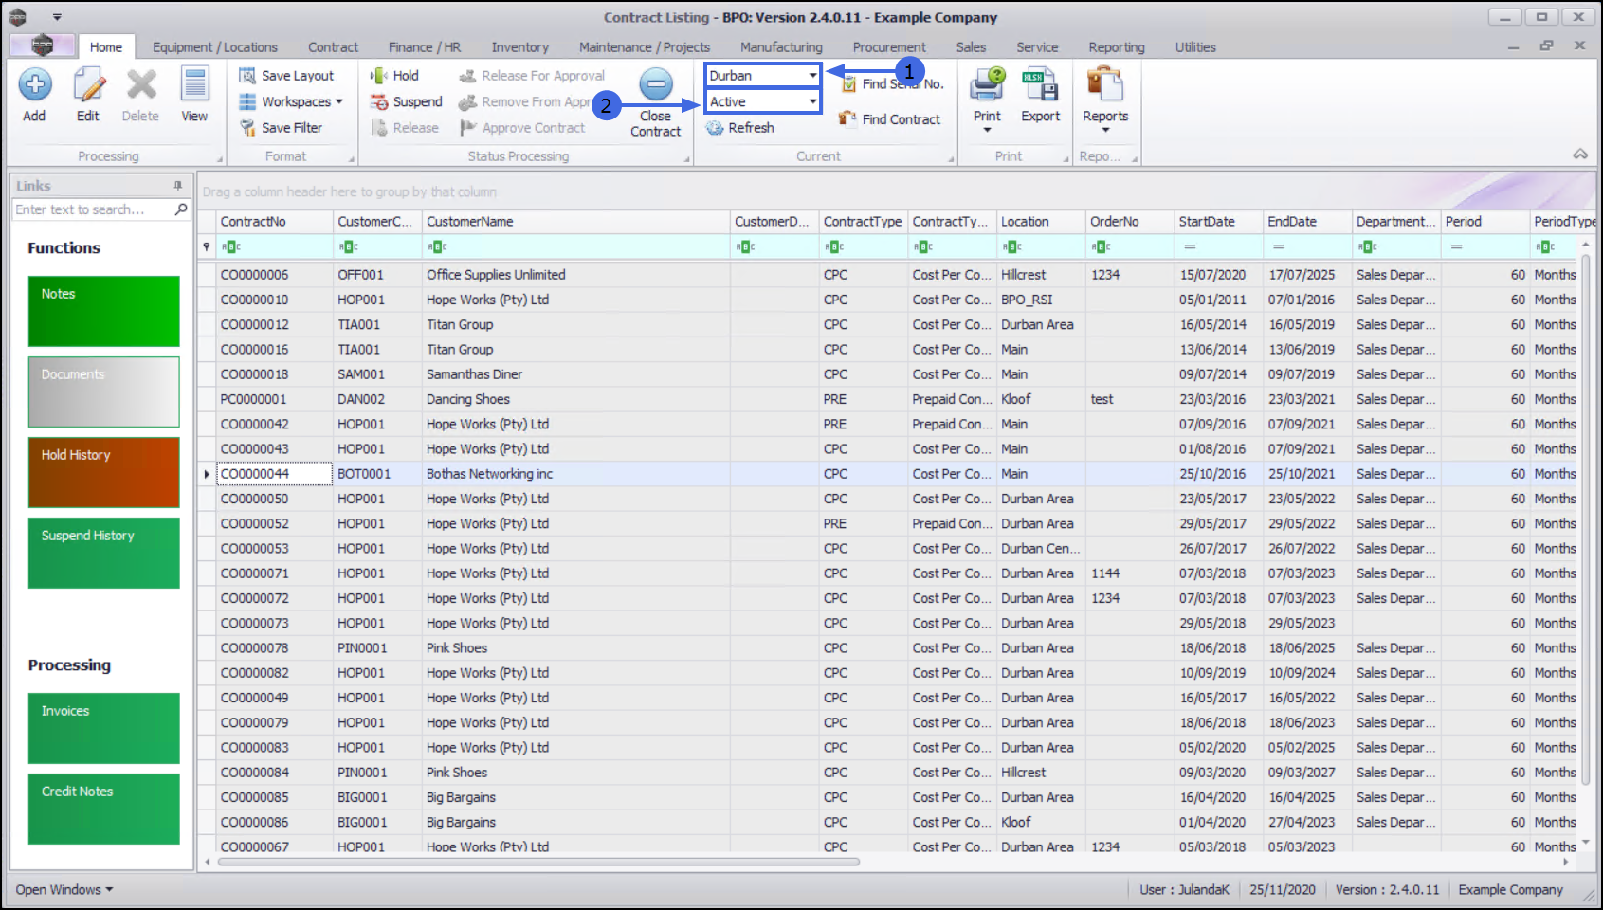This screenshot has height=910, width=1603.
Task: Open the View contract icon
Action: [x=195, y=85]
